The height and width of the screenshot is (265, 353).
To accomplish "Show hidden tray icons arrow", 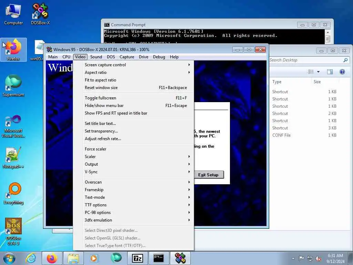I will [293, 258].
